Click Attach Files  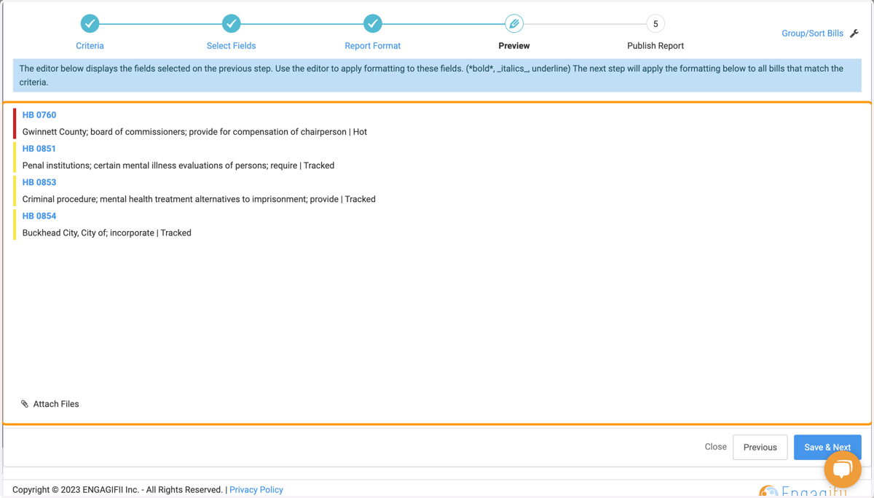(x=56, y=404)
